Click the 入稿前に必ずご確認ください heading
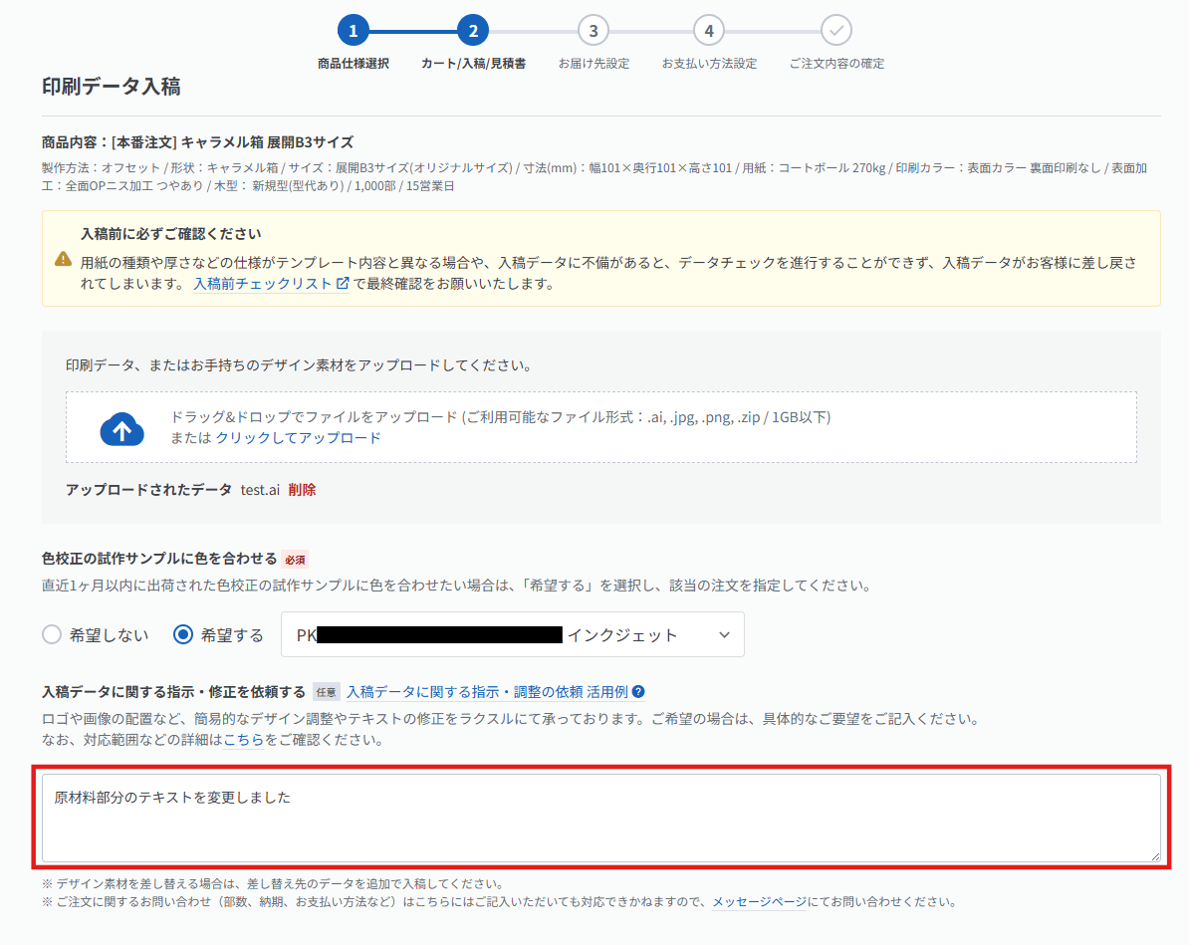The image size is (1189, 945). point(170,234)
